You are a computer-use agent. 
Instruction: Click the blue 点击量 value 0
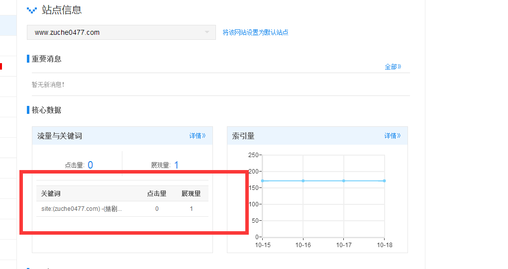coord(90,165)
